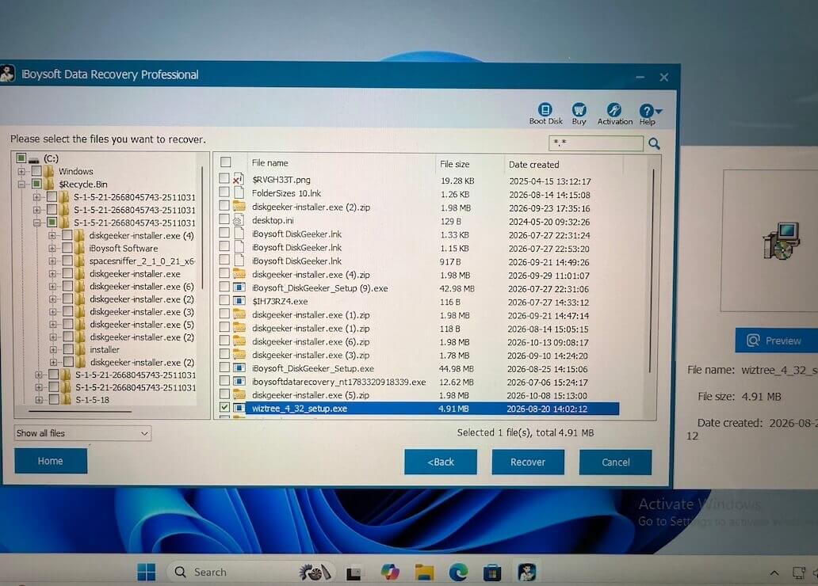Expand the iBoysoft Software folder node
The width and height of the screenshot is (818, 586).
point(52,248)
